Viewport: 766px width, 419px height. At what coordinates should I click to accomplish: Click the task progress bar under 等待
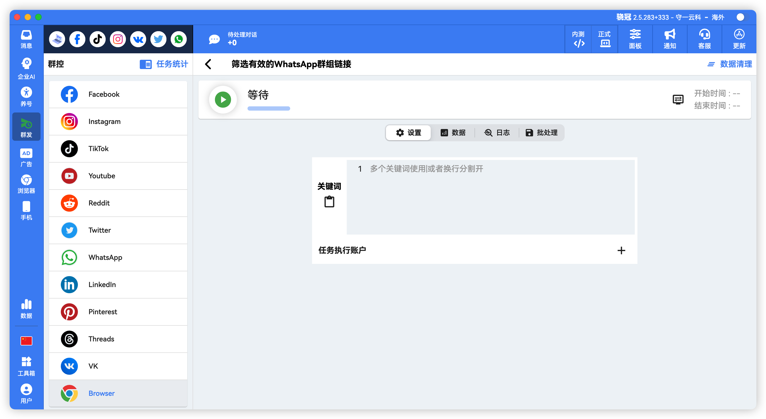coord(269,109)
